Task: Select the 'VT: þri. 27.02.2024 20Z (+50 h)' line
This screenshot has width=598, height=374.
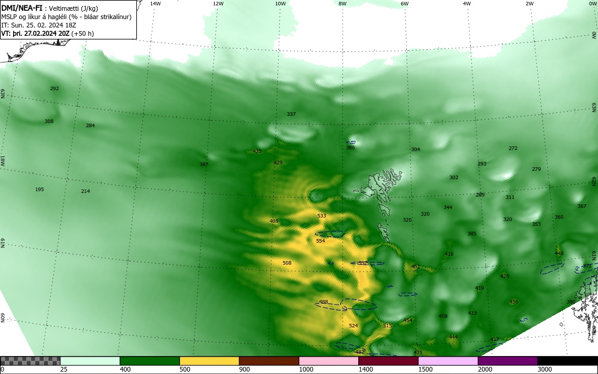Action: [x=48, y=33]
